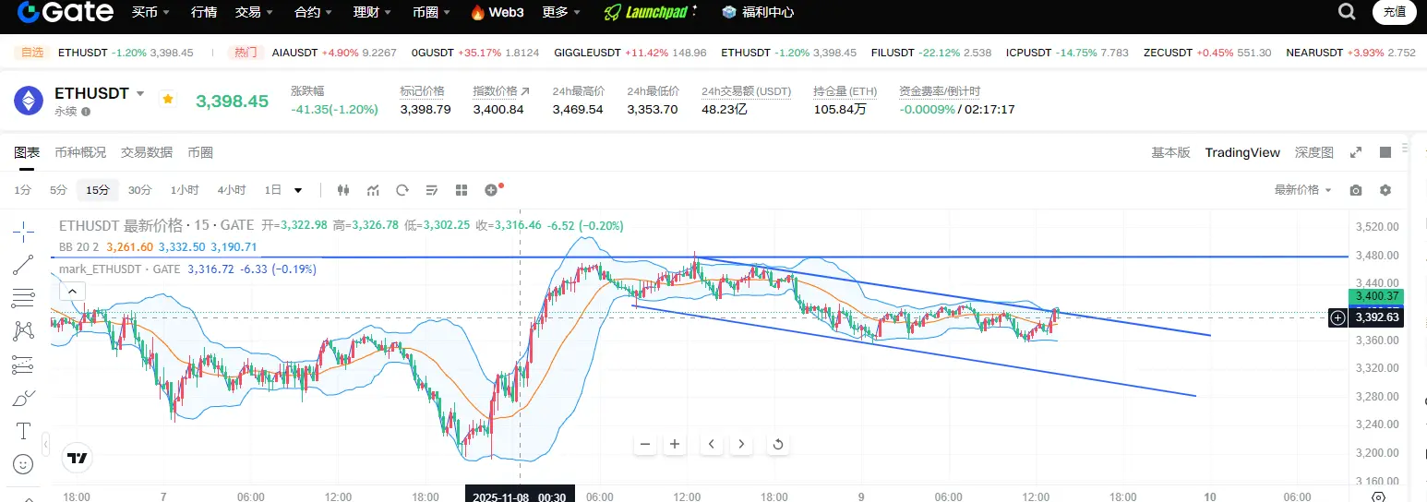Zoom in the chart with plus button
This screenshot has width=1427, height=502.
tap(675, 444)
